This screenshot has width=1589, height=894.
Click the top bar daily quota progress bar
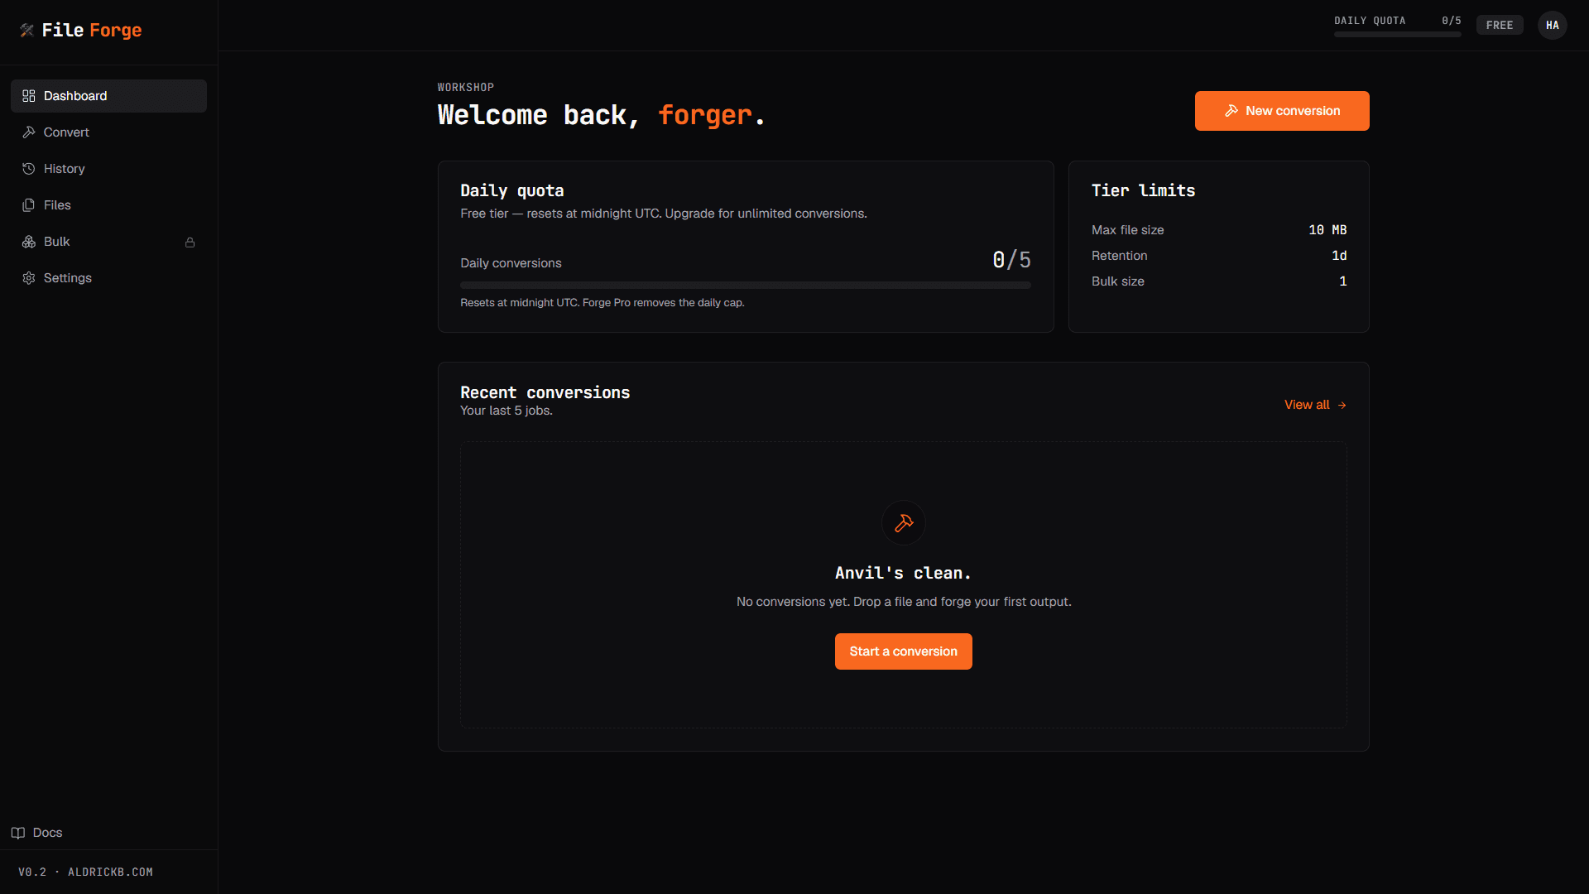click(1398, 35)
